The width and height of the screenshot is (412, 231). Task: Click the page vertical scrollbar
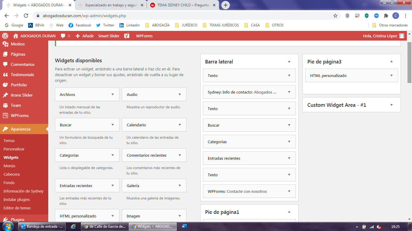[409, 62]
